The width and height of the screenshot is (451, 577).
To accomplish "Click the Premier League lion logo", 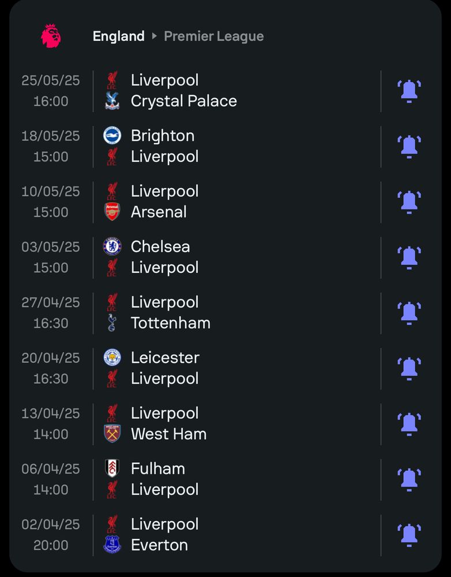I will pos(51,36).
